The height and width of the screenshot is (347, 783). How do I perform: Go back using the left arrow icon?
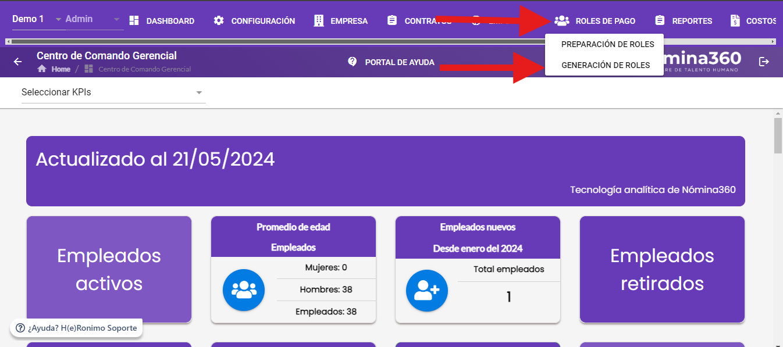(18, 62)
